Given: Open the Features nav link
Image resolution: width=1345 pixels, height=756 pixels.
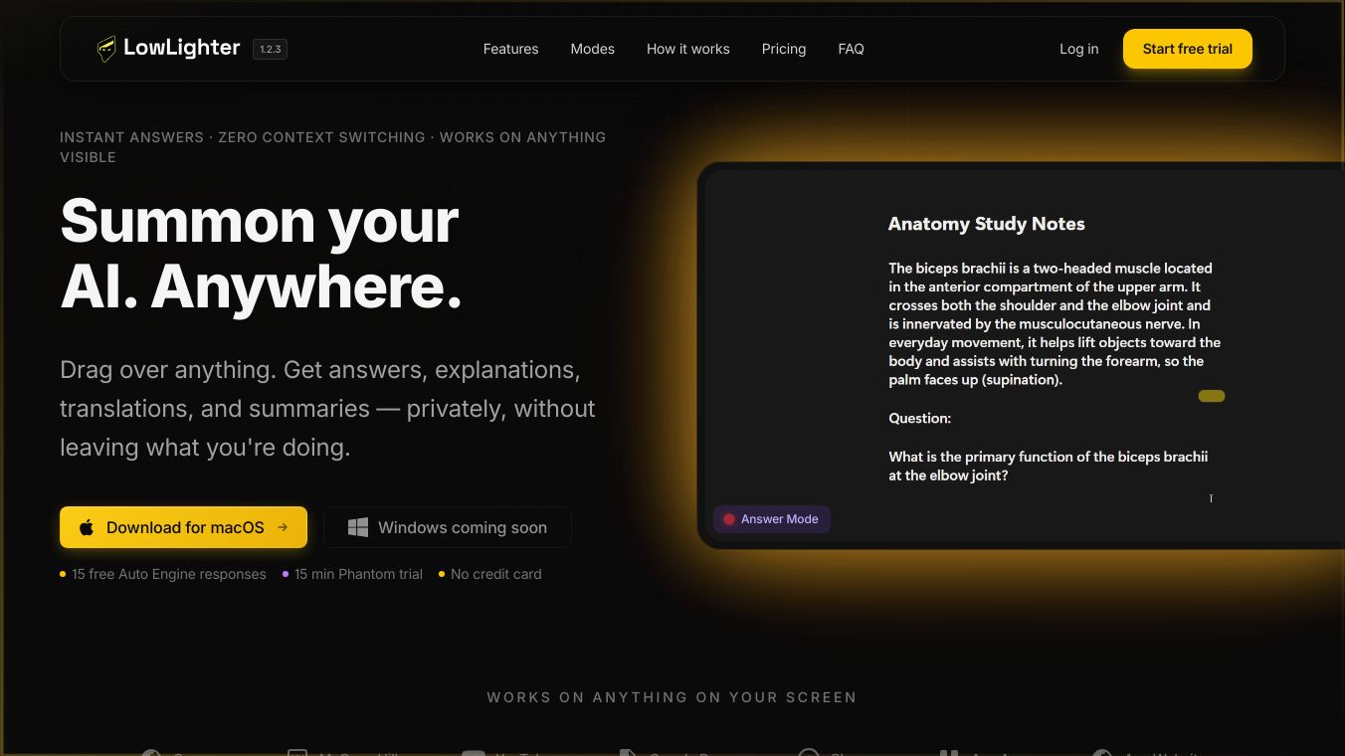Looking at the screenshot, I should pyautogui.click(x=510, y=49).
